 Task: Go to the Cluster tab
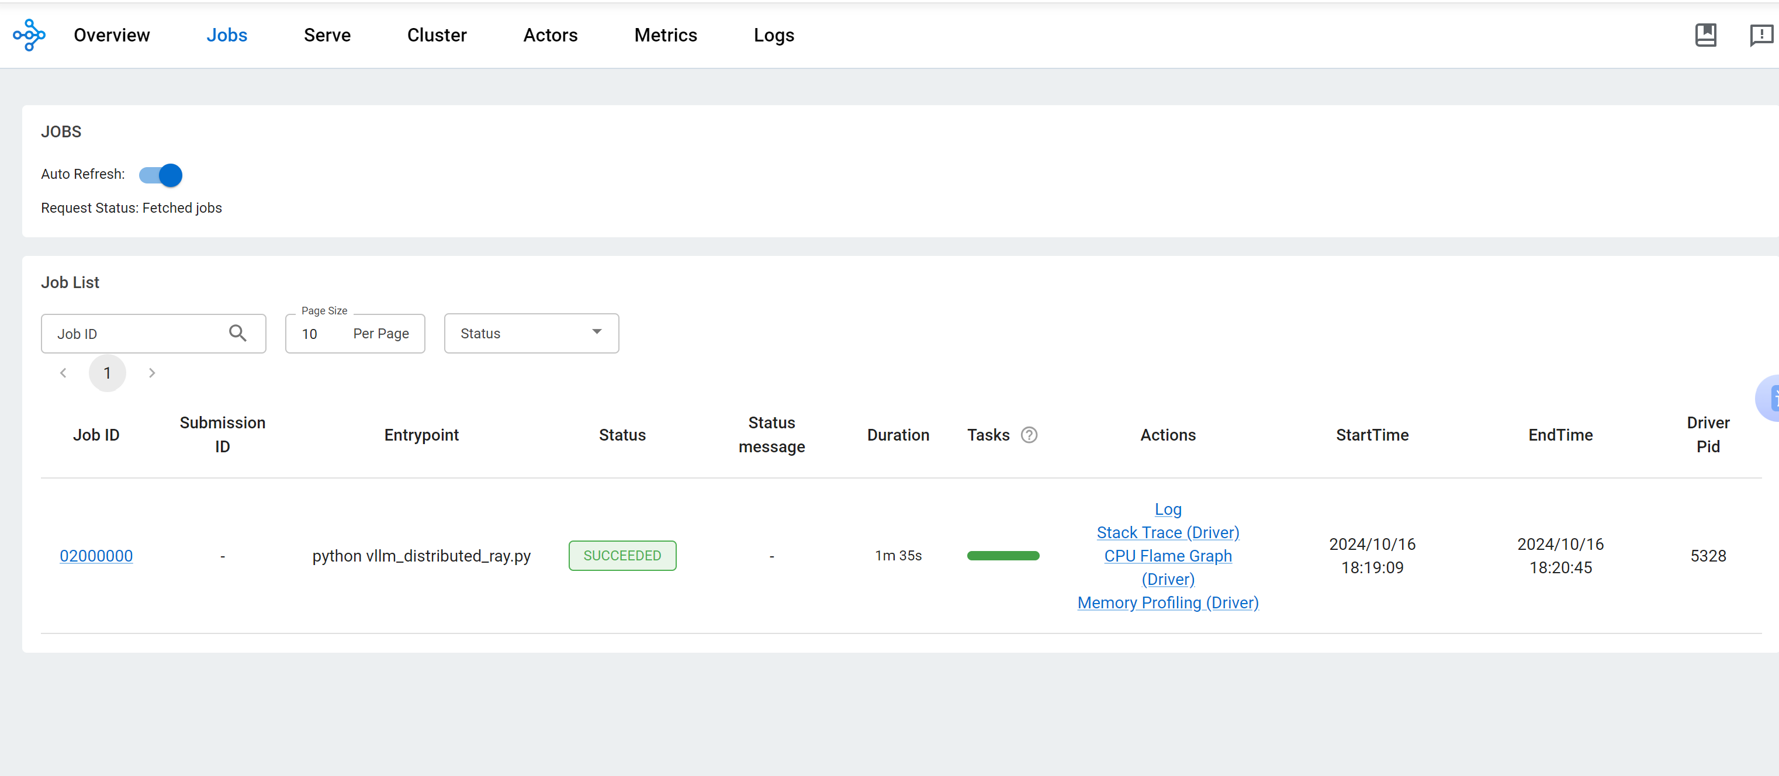(437, 35)
